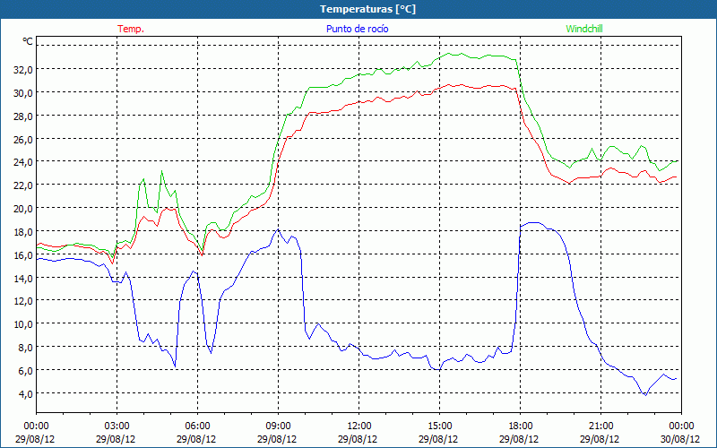
Task: Click the '12:00' time axis label
Action: pos(359,426)
